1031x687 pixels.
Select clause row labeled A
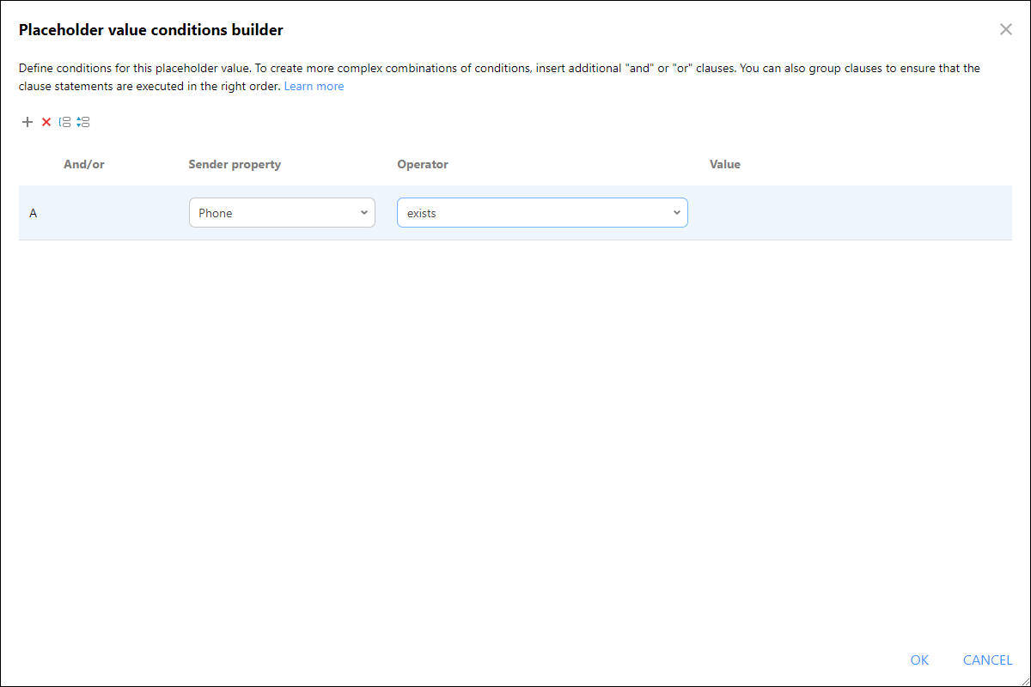click(515, 213)
